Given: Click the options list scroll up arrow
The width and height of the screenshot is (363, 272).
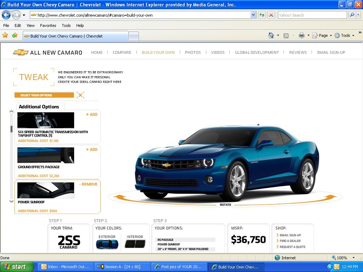Looking at the screenshot, I should (x=11, y=111).
